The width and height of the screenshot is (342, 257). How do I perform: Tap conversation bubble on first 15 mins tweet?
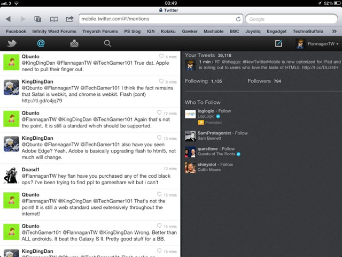click(x=159, y=194)
